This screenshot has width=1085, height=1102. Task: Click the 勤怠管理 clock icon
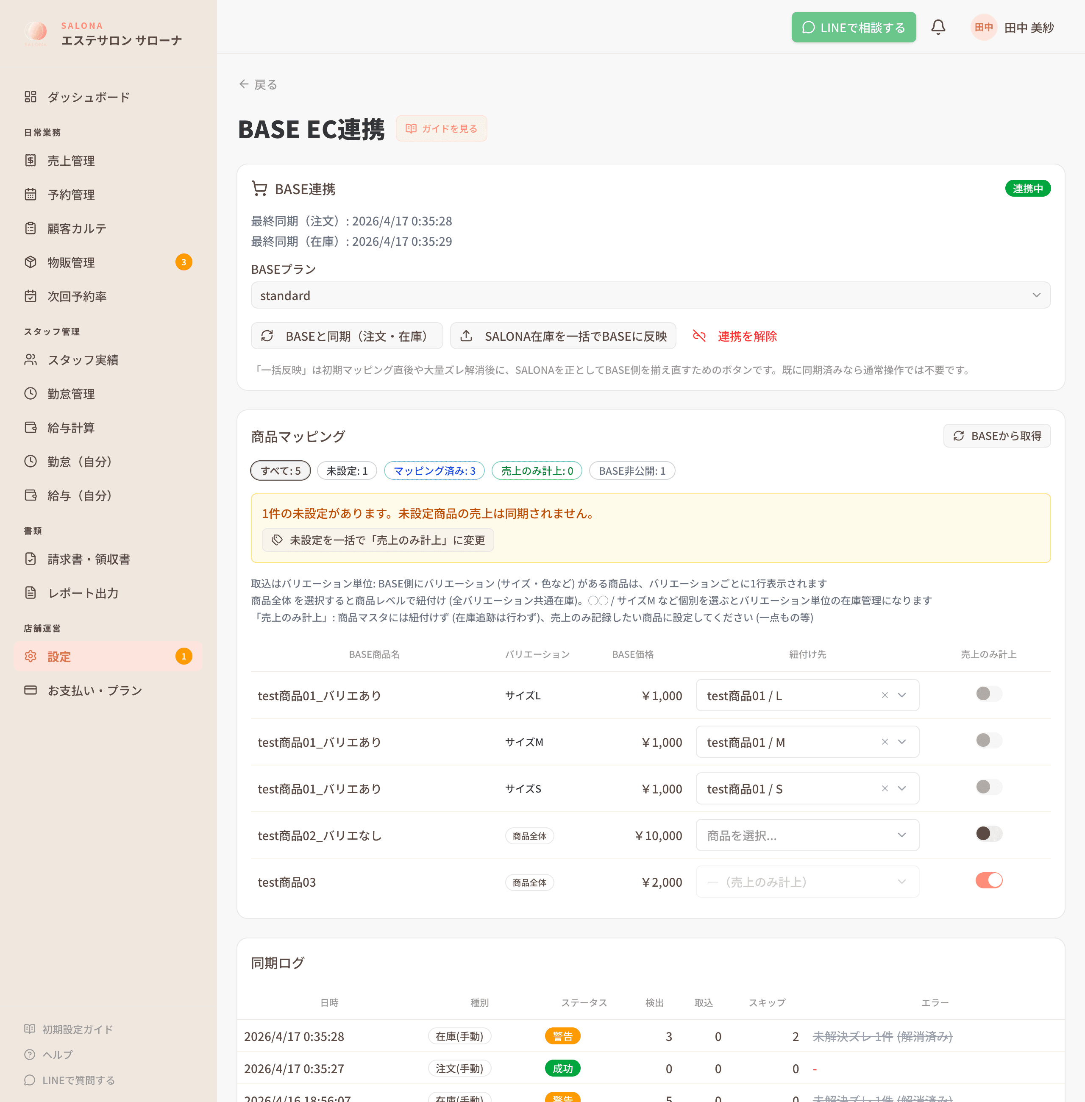(31, 394)
